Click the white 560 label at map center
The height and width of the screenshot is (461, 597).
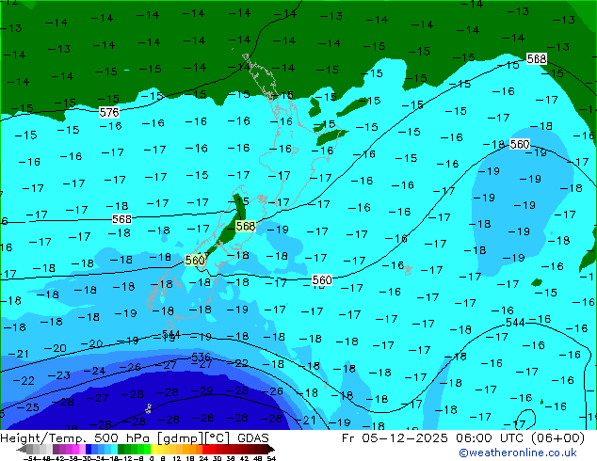click(x=322, y=279)
